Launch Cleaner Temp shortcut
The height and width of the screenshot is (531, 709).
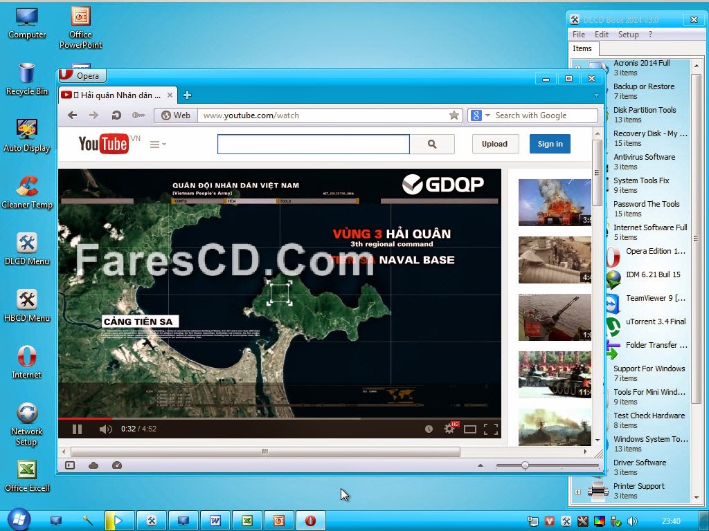pos(27,192)
